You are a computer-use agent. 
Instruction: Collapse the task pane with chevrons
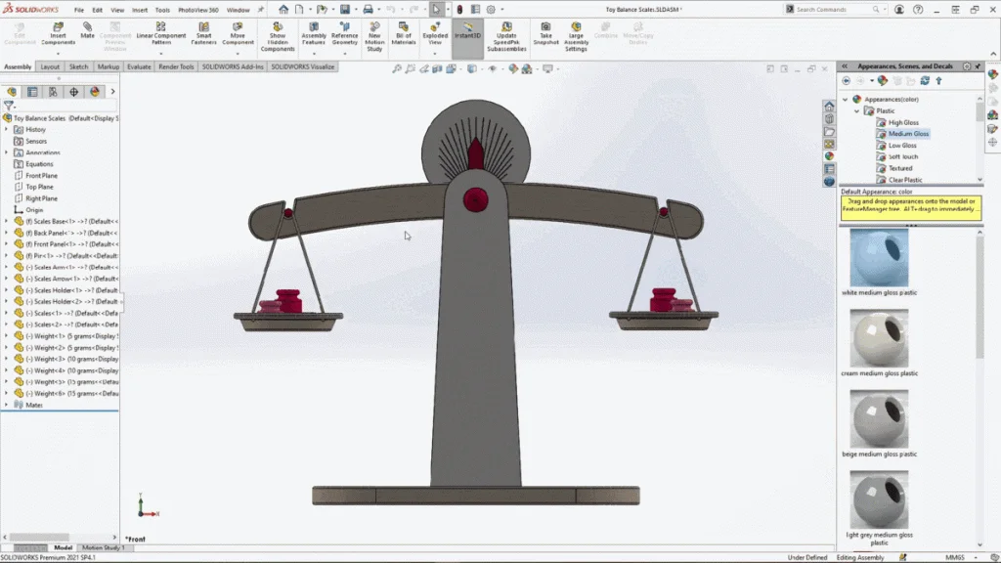pyautogui.click(x=845, y=66)
